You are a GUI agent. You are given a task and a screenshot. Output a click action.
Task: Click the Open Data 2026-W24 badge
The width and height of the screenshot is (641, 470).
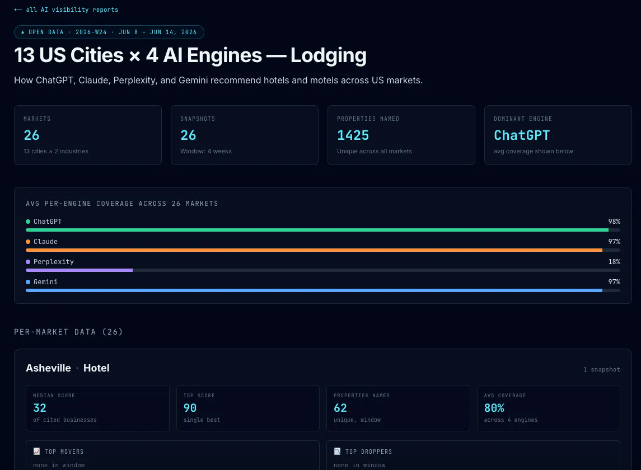coord(109,32)
